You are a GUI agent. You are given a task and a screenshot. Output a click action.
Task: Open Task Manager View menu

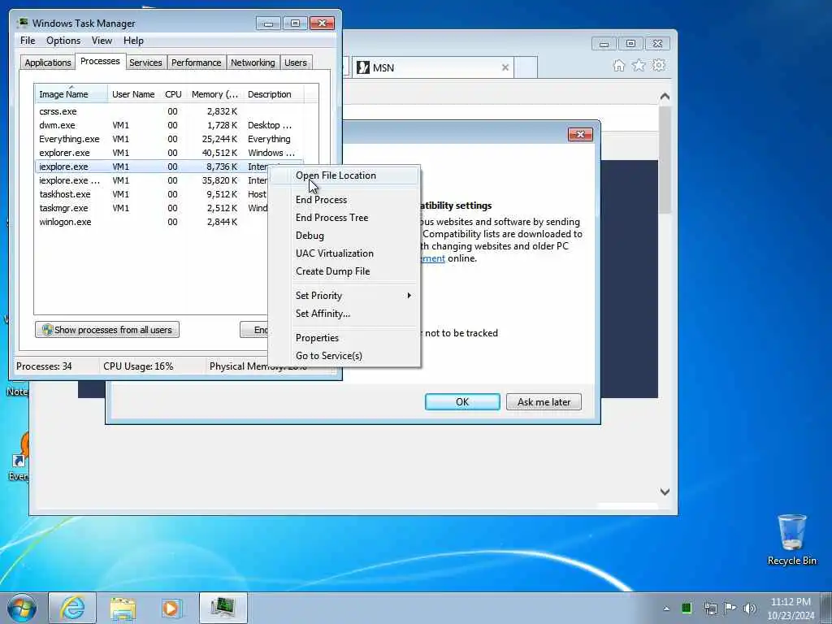(x=102, y=41)
